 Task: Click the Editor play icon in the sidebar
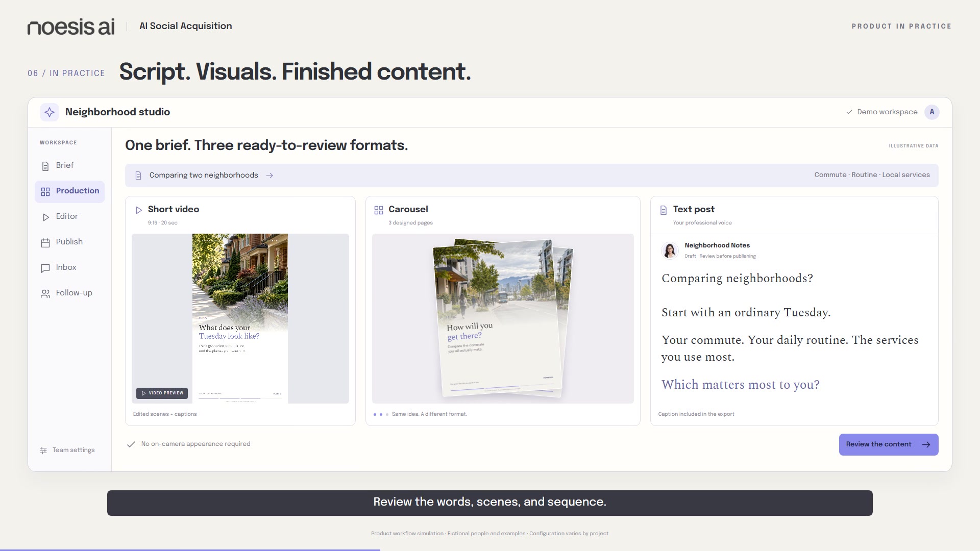(x=45, y=217)
